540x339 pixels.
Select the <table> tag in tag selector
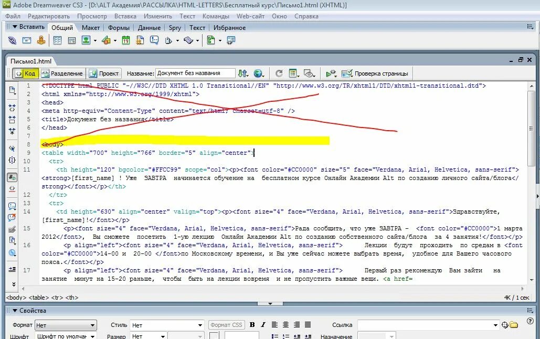(x=39, y=298)
